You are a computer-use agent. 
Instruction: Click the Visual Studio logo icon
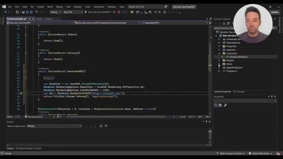(x=4, y=7)
